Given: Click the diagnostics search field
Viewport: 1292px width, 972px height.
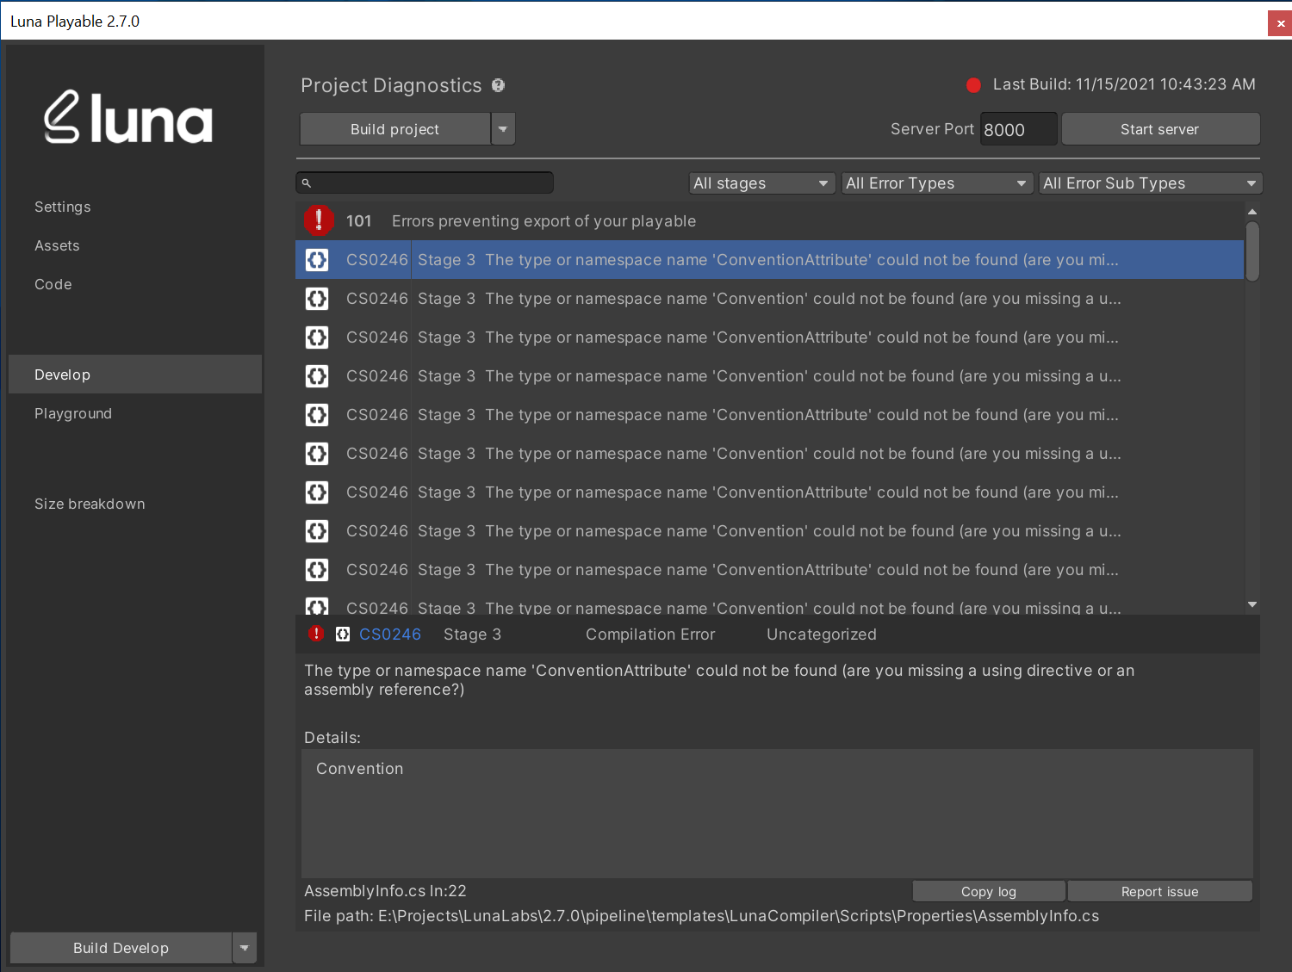Looking at the screenshot, I should coord(425,183).
